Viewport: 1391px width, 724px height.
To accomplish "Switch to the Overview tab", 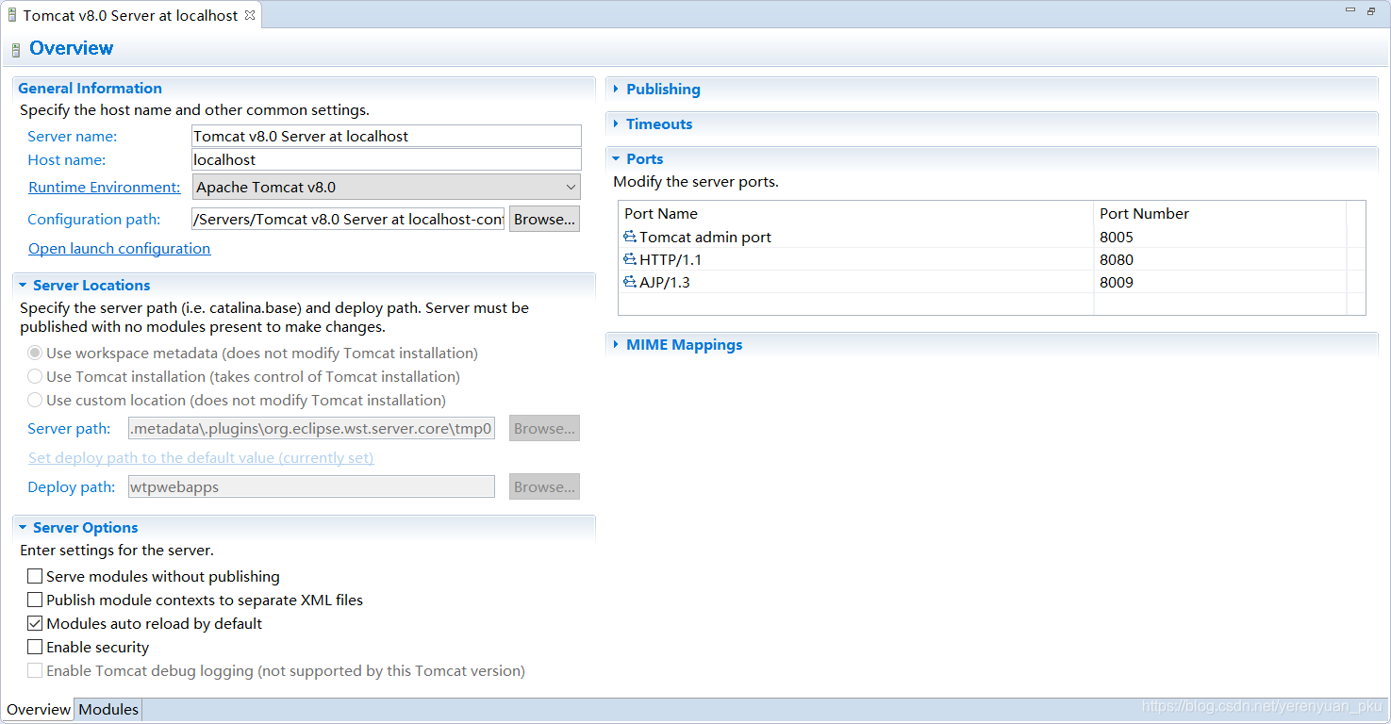I will pyautogui.click(x=39, y=710).
